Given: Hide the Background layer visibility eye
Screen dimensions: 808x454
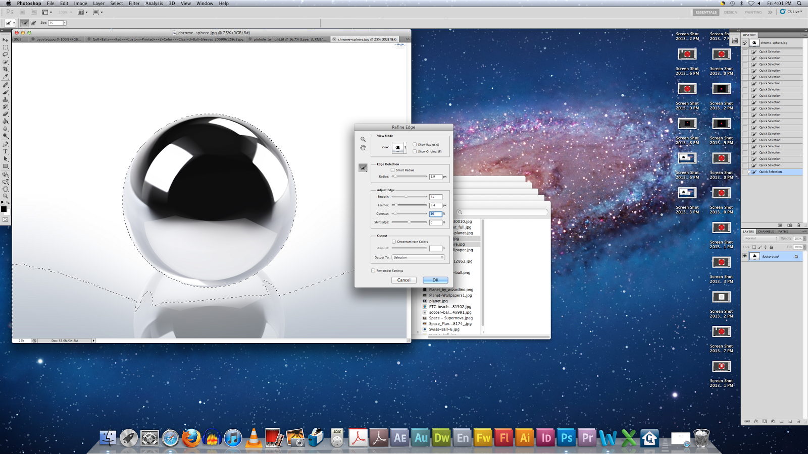Looking at the screenshot, I should 745,256.
